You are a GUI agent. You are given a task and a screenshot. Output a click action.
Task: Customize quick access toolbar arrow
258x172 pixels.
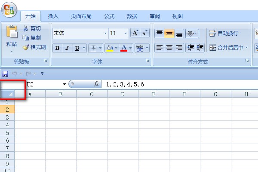[x=42, y=74]
